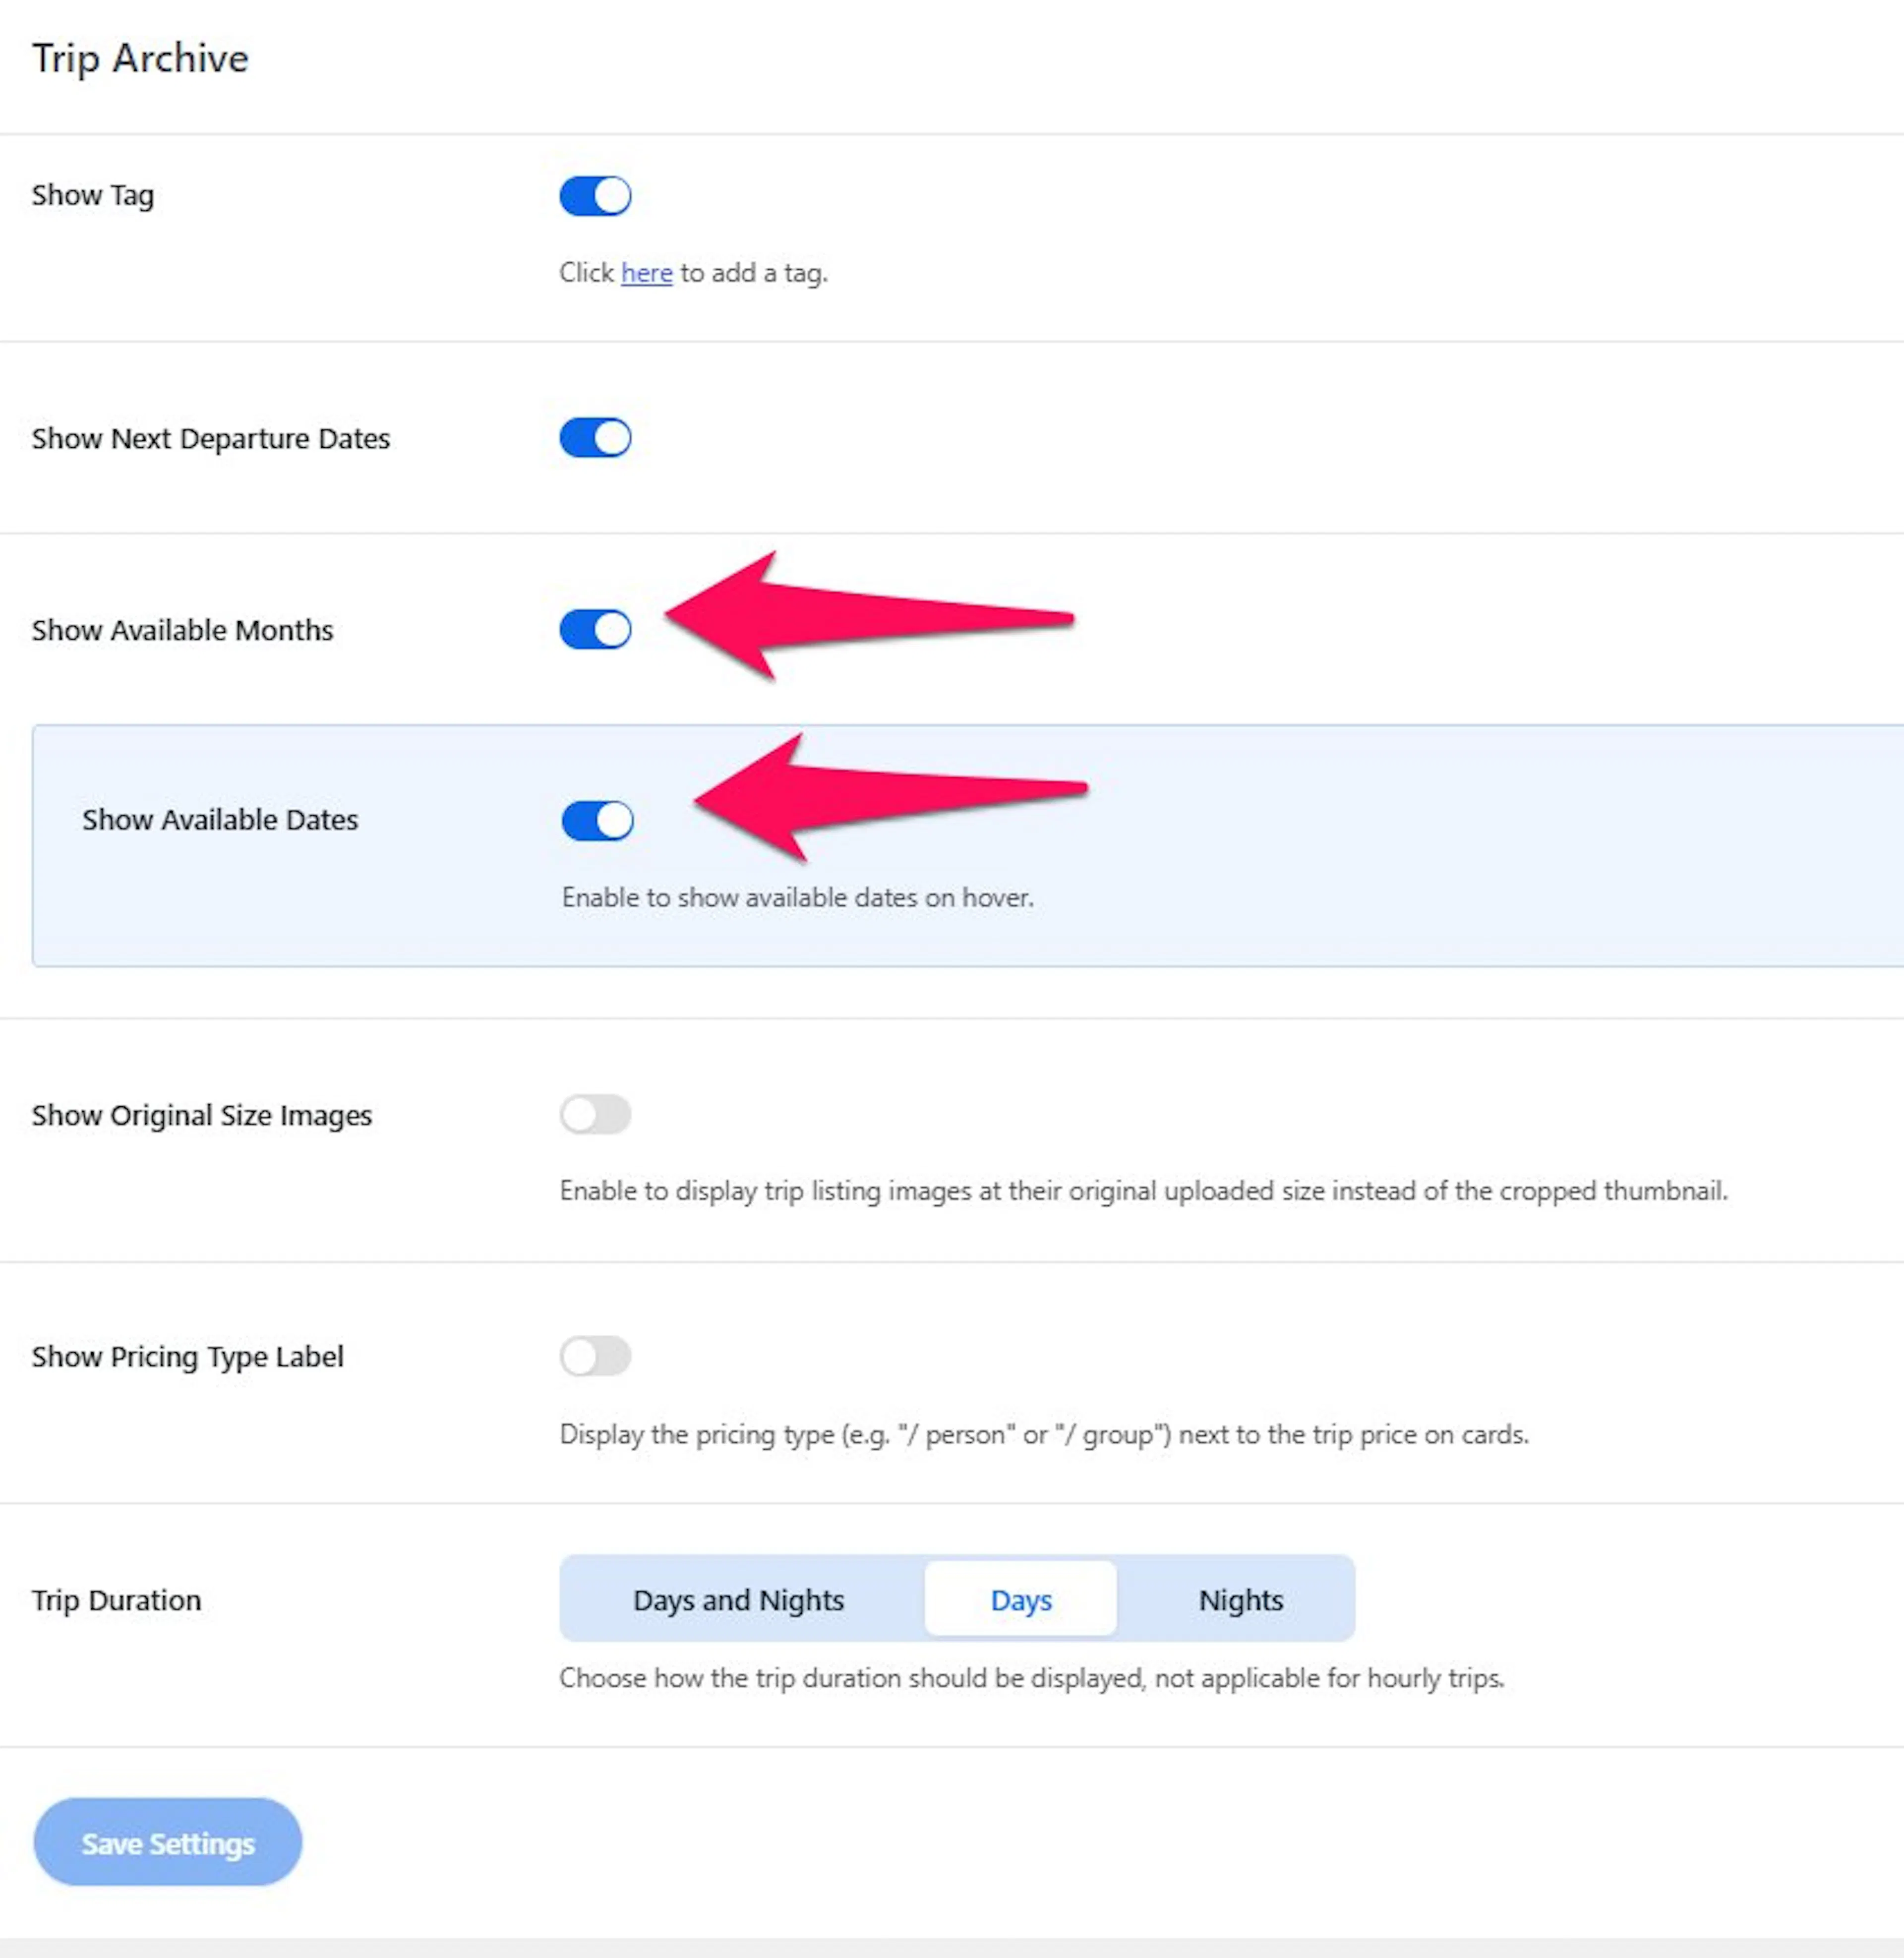Click the Show Available Months label

pyautogui.click(x=183, y=630)
